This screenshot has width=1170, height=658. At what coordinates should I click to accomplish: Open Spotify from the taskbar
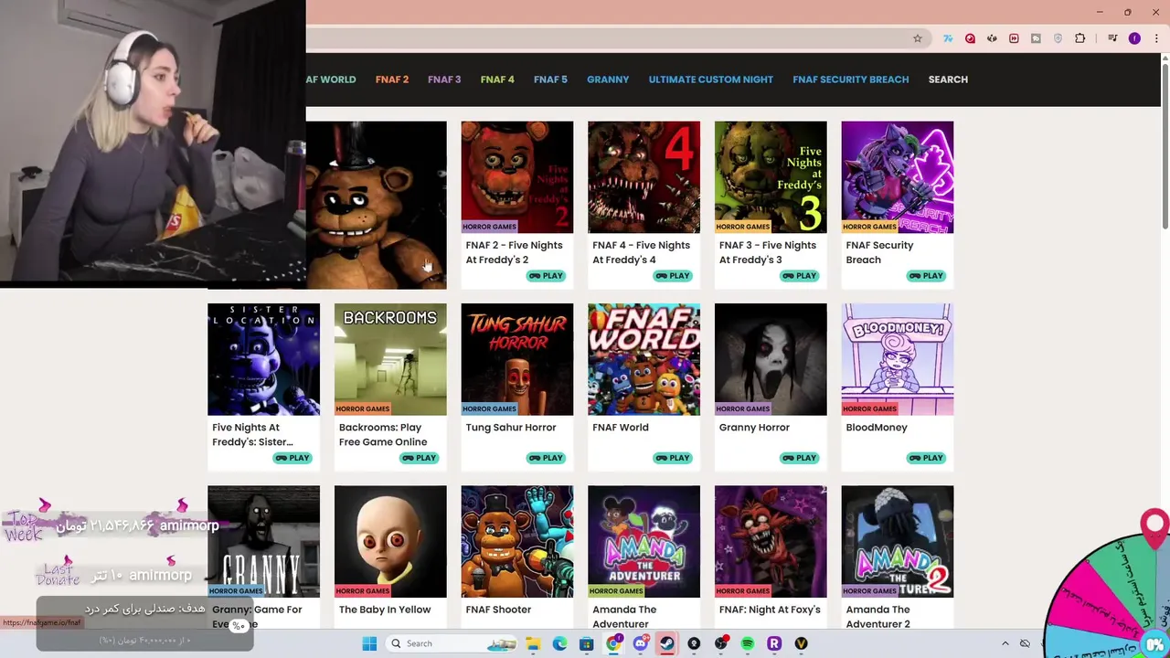click(x=748, y=643)
